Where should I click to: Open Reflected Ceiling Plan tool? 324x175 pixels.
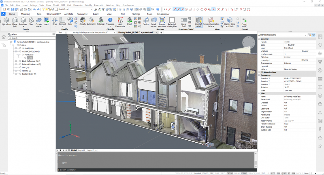click(172, 22)
